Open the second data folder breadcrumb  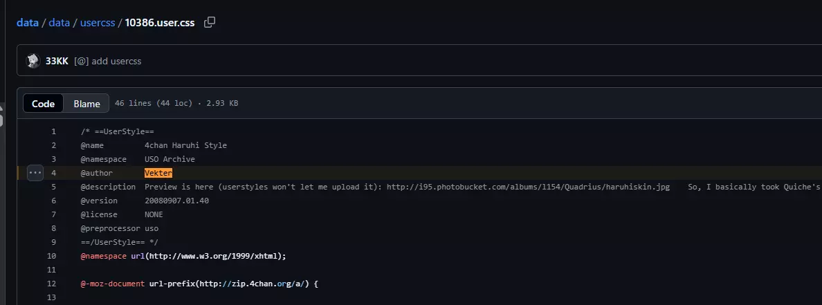pyautogui.click(x=60, y=23)
